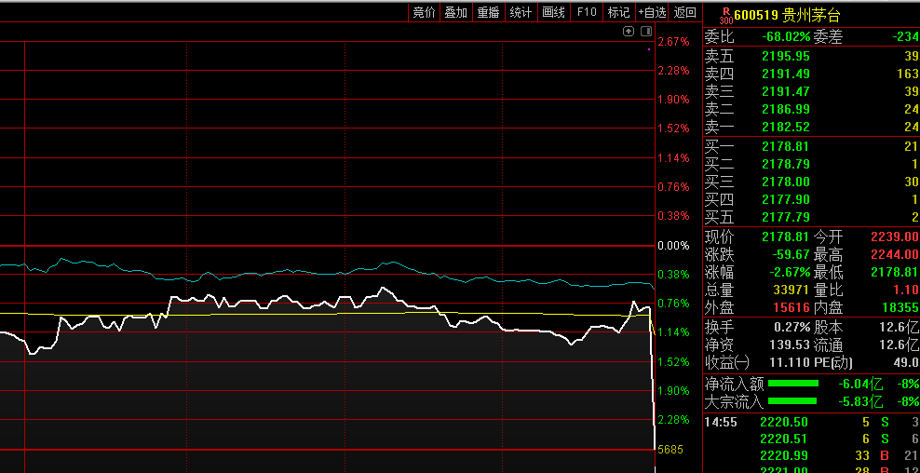Click 外盘 value 15616
The image size is (920, 473).
(x=792, y=307)
